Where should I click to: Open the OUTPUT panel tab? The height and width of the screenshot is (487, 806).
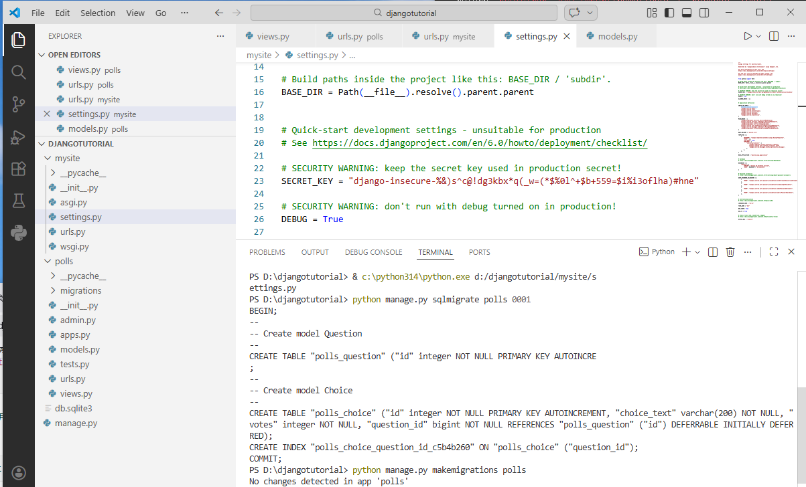[315, 252]
